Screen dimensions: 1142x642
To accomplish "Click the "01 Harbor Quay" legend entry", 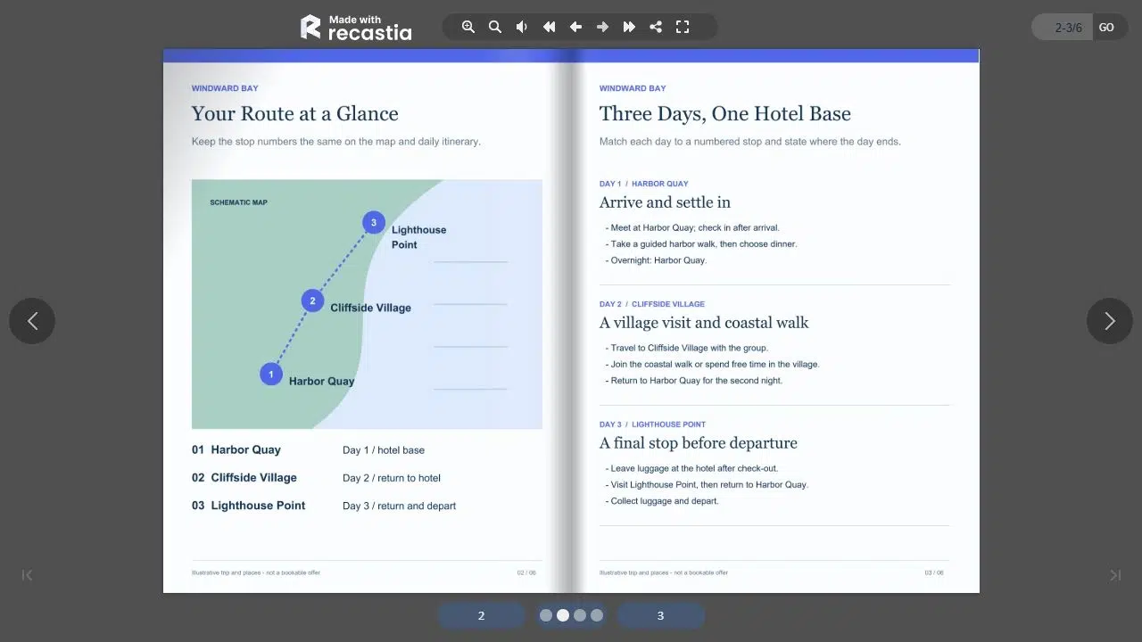I will pyautogui.click(x=236, y=450).
